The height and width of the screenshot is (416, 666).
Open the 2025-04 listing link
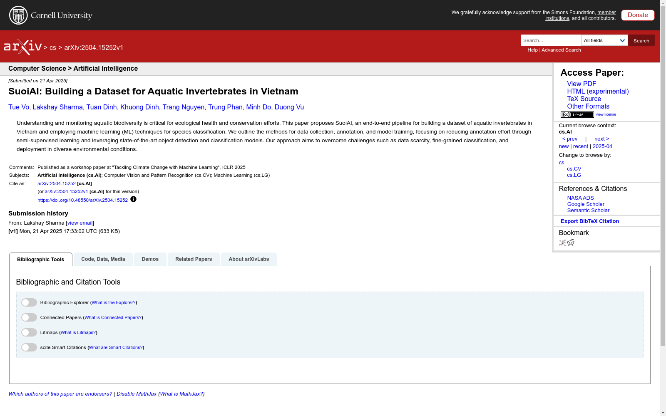[x=602, y=146]
